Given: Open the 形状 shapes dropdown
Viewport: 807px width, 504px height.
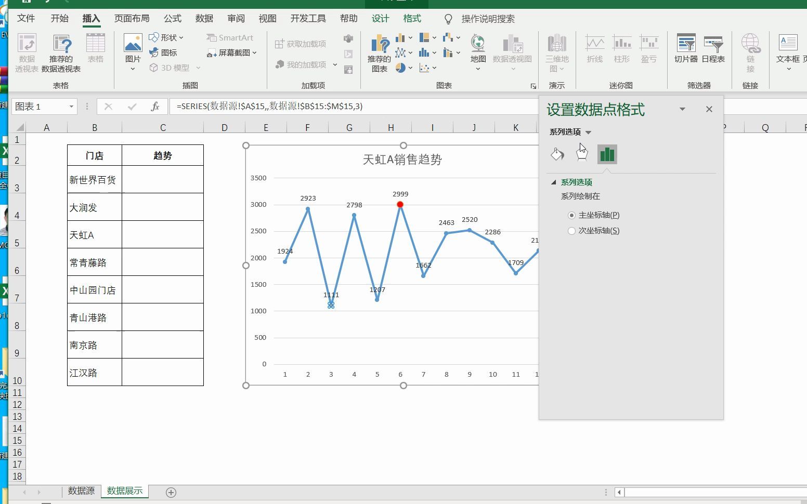Looking at the screenshot, I should point(167,37).
